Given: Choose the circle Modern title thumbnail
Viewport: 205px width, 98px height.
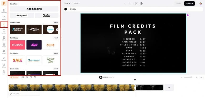Looking at the screenshot, I should [x=50, y=29].
